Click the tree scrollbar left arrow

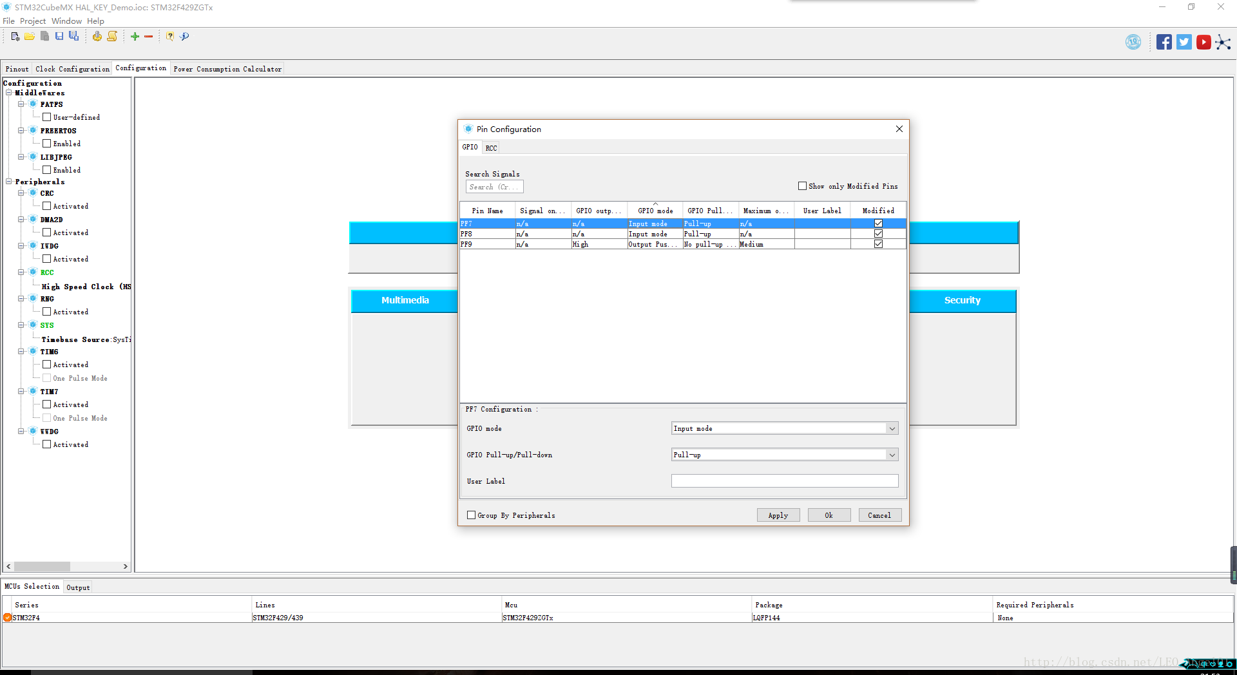tap(8, 567)
